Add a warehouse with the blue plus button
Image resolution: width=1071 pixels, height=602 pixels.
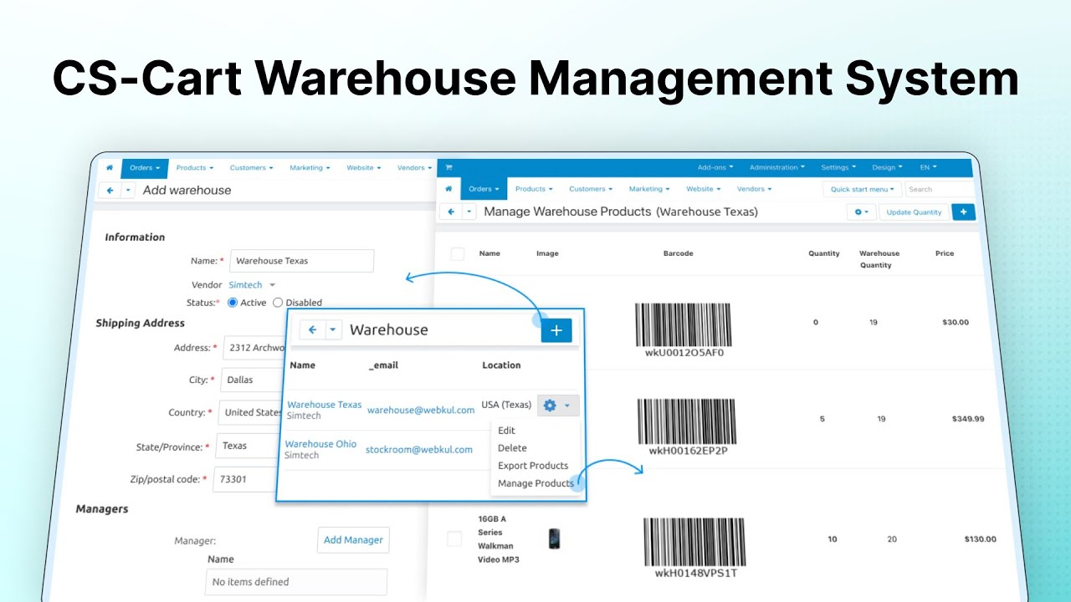pos(556,329)
